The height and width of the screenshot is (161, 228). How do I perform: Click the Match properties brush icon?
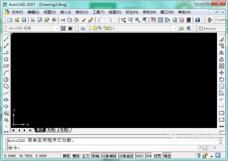[x=84, y=20]
